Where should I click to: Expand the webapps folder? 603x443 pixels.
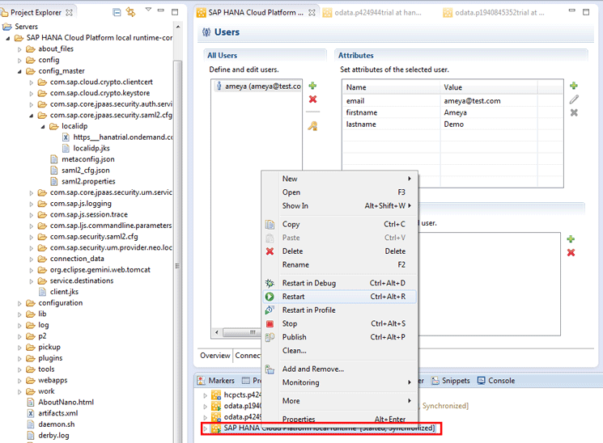(x=19, y=381)
